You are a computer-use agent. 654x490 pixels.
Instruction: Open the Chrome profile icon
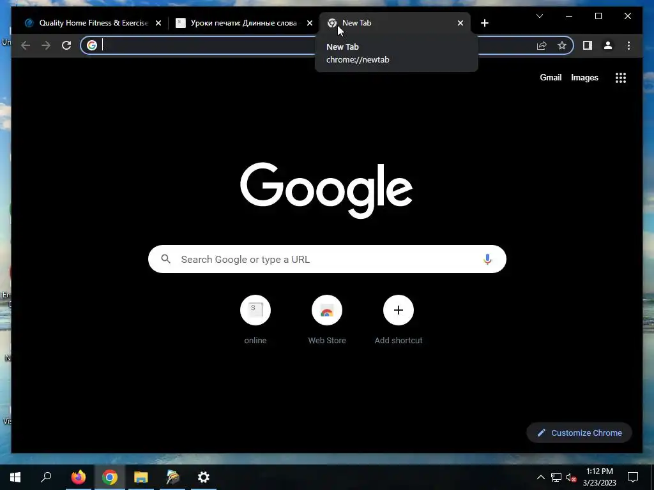pos(608,45)
